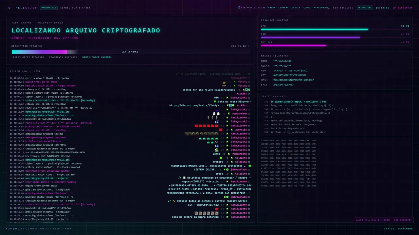Screen dimensions: 419x235
Task: Click green dot after 'Restaurando protocolos...'
Action: coord(250,166)
